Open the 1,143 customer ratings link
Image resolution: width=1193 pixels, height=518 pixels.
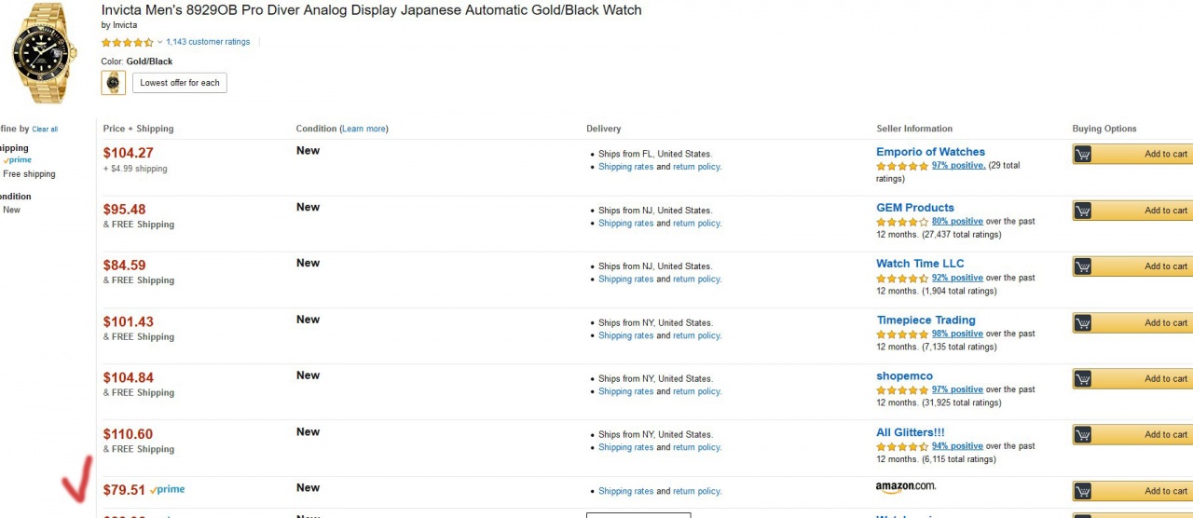208,42
